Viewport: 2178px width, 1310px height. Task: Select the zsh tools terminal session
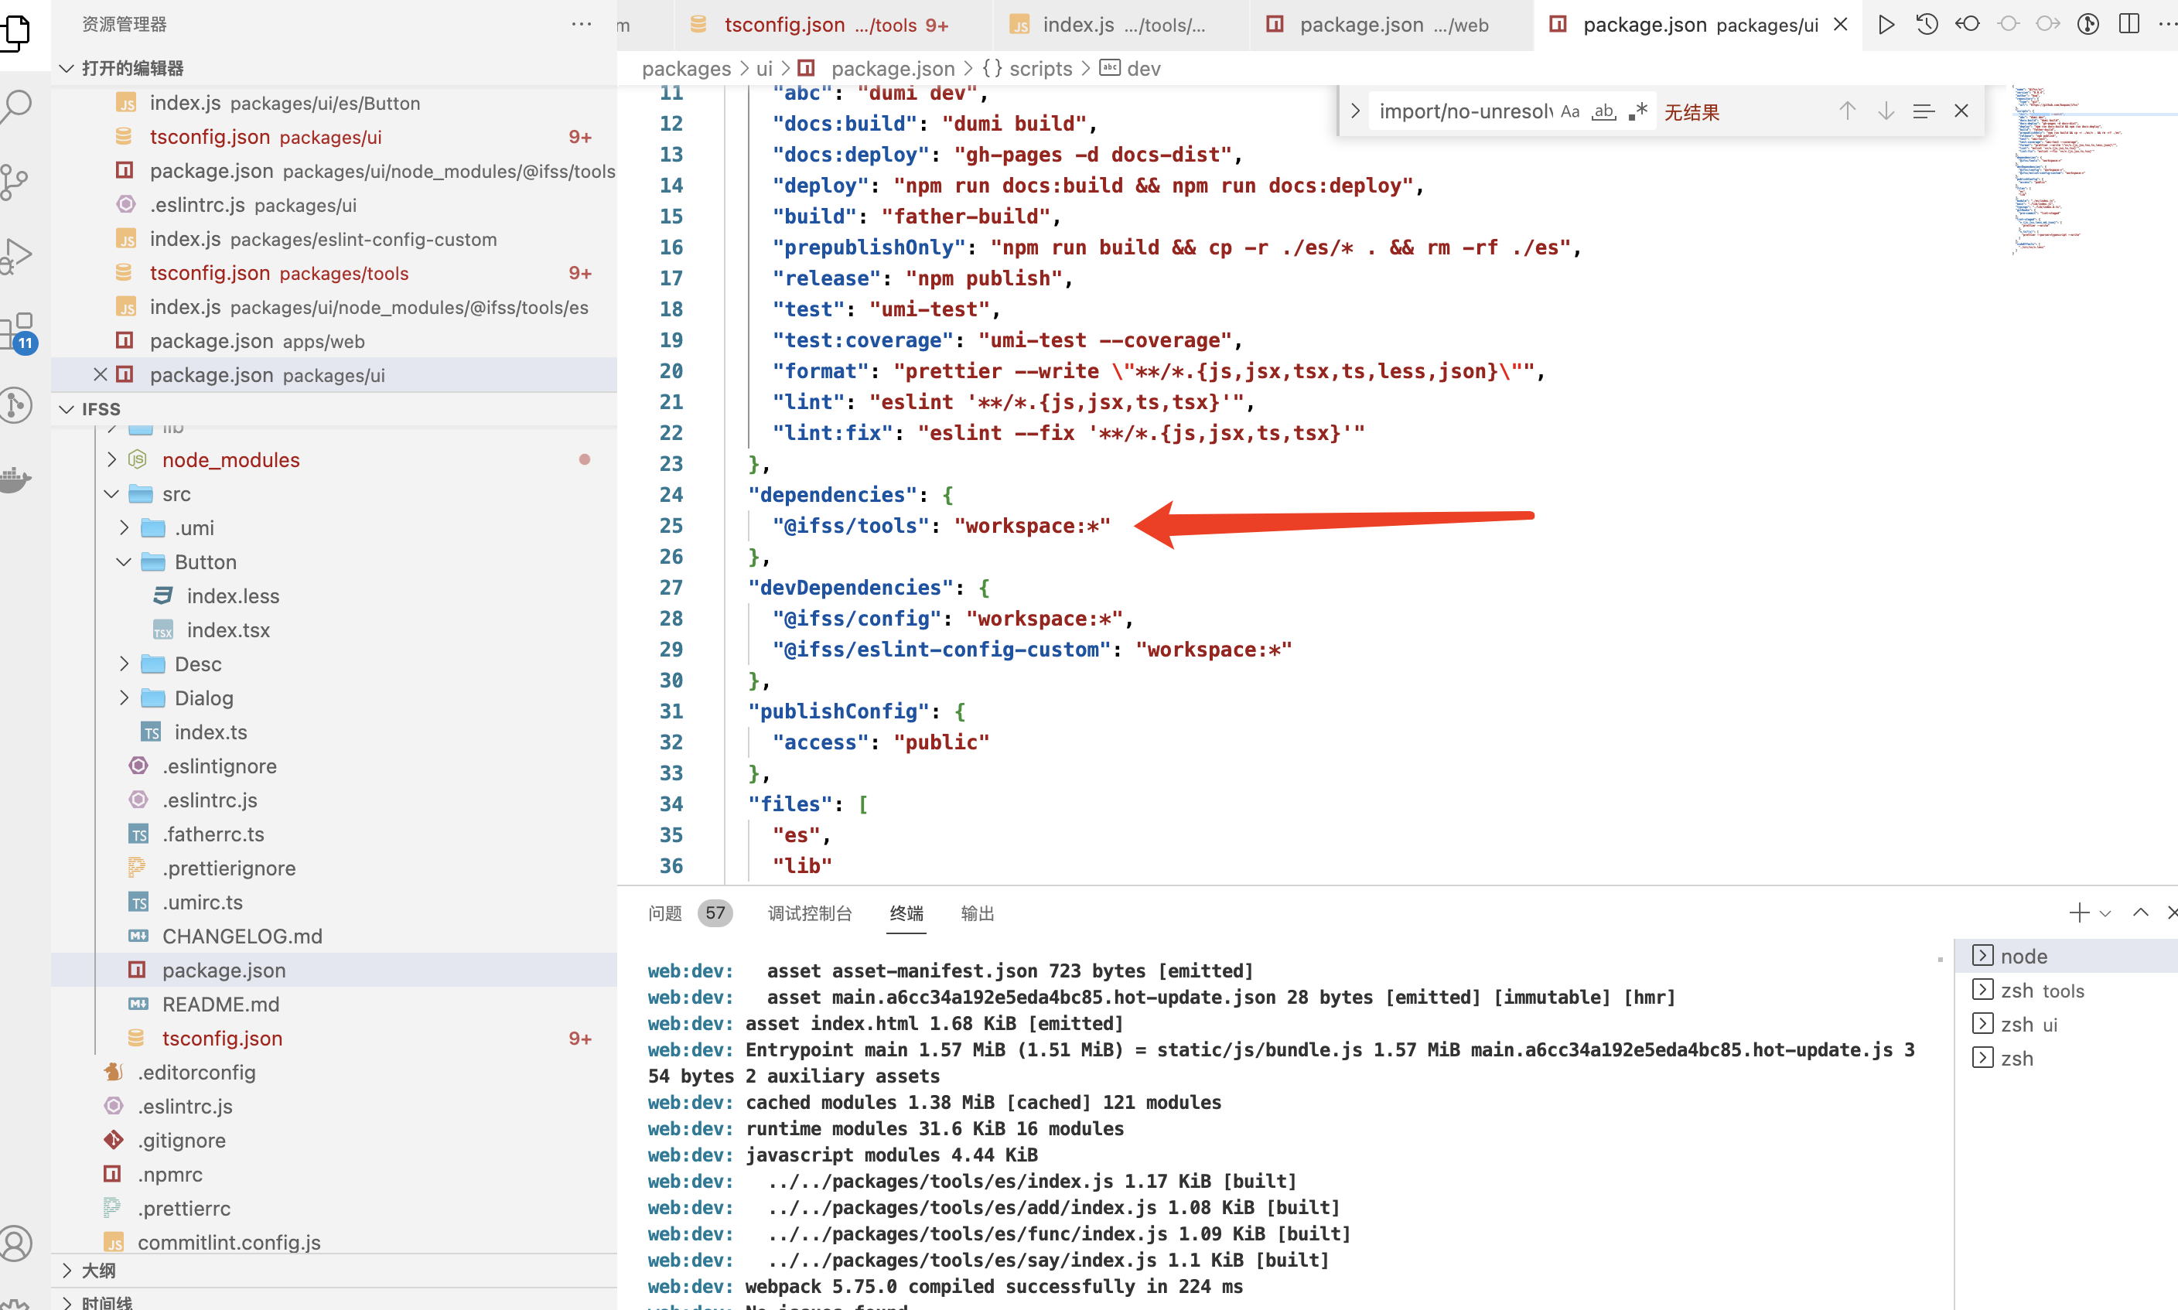pos(2041,990)
